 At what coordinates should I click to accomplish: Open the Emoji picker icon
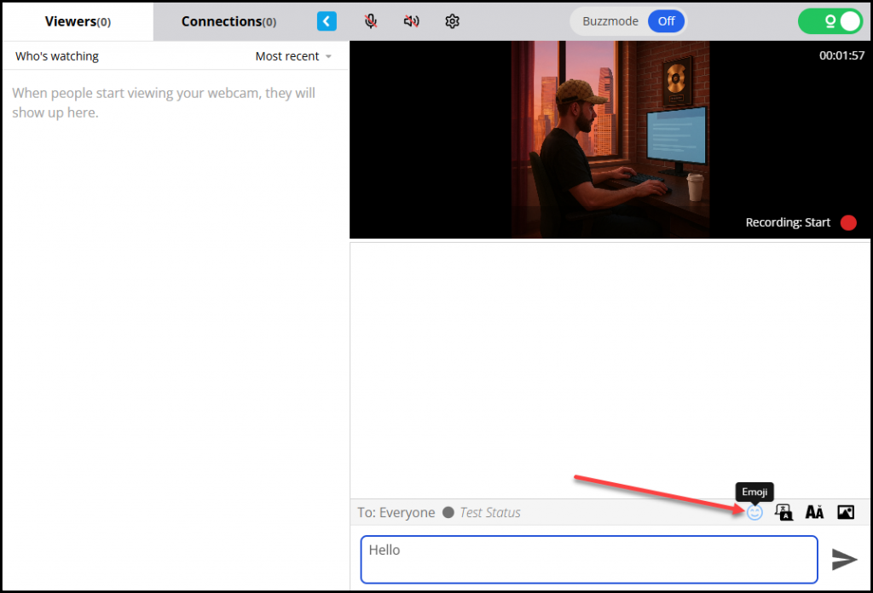pyautogui.click(x=754, y=512)
